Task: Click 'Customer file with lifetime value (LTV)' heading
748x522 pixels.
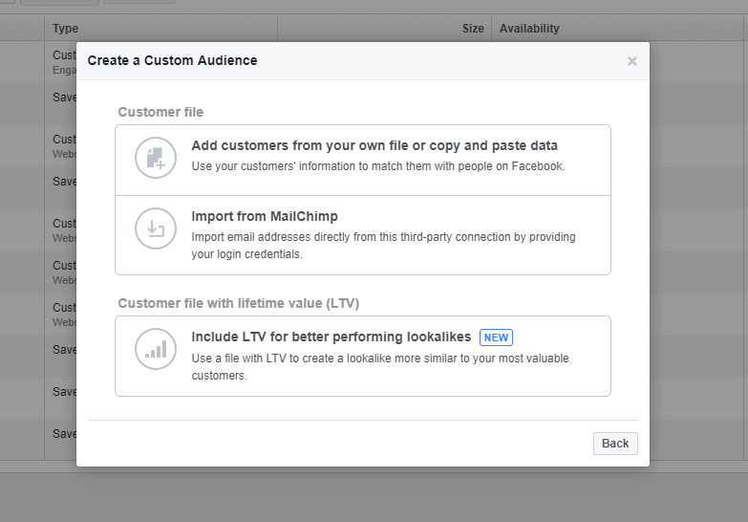Action: coord(238,303)
